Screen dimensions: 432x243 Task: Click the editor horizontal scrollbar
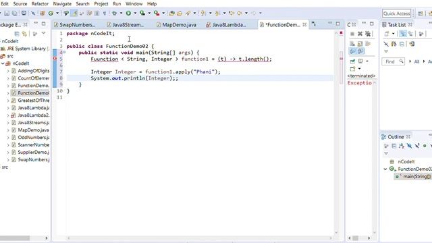tap(200, 238)
